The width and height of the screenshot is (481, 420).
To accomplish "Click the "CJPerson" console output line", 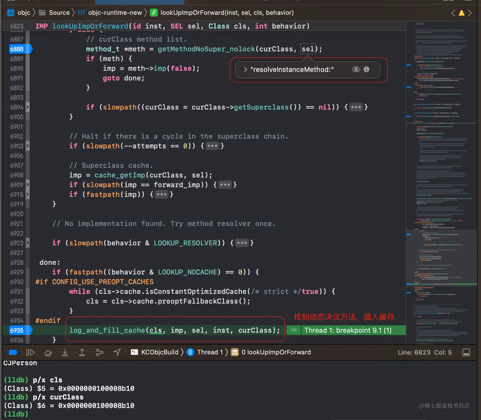I will 20,363.
